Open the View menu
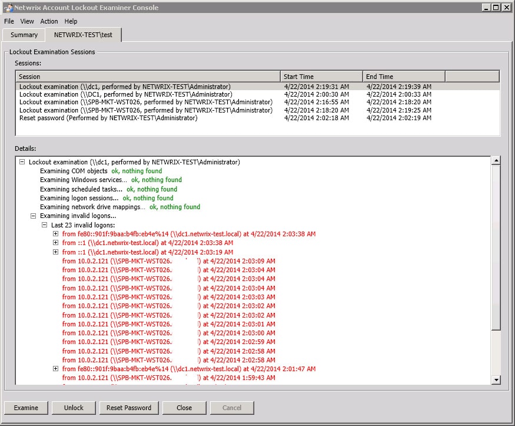 tap(27, 21)
